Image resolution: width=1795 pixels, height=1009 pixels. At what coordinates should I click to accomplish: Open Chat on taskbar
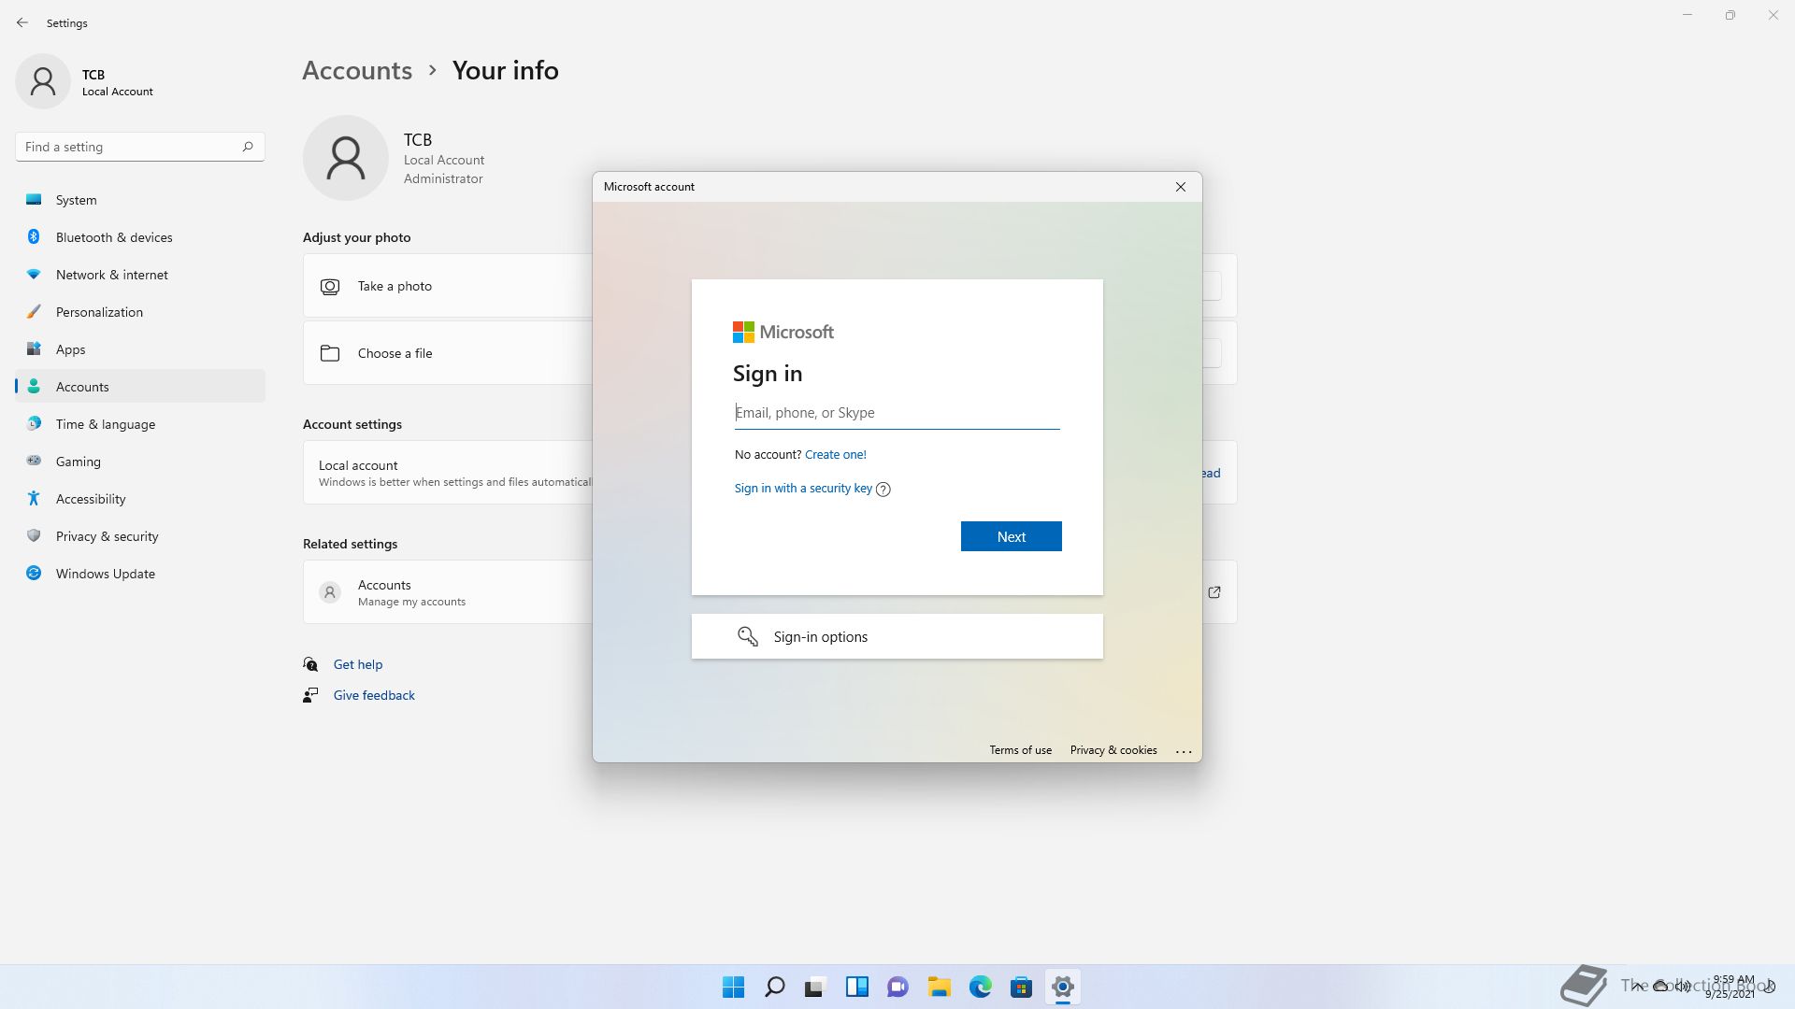tap(898, 987)
